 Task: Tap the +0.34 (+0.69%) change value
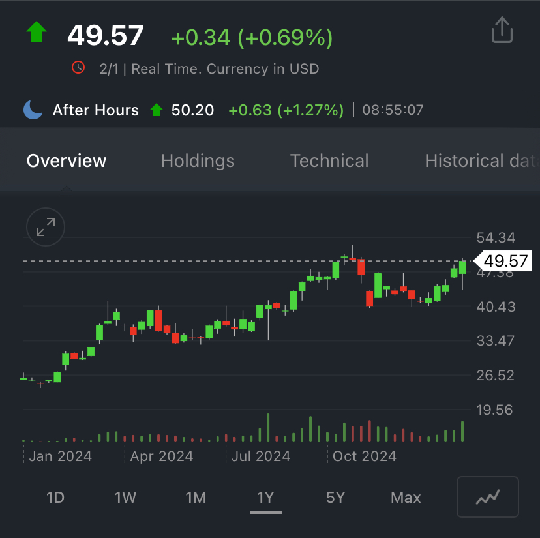(252, 38)
